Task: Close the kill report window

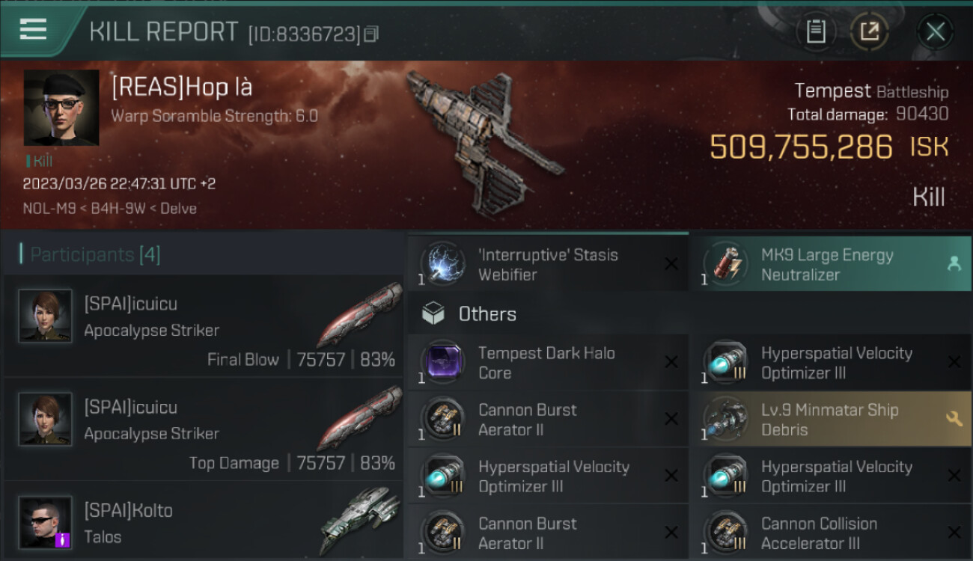Action: (x=935, y=31)
